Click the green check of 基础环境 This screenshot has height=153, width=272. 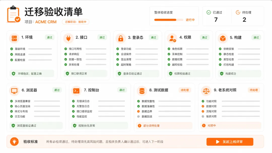12,49
